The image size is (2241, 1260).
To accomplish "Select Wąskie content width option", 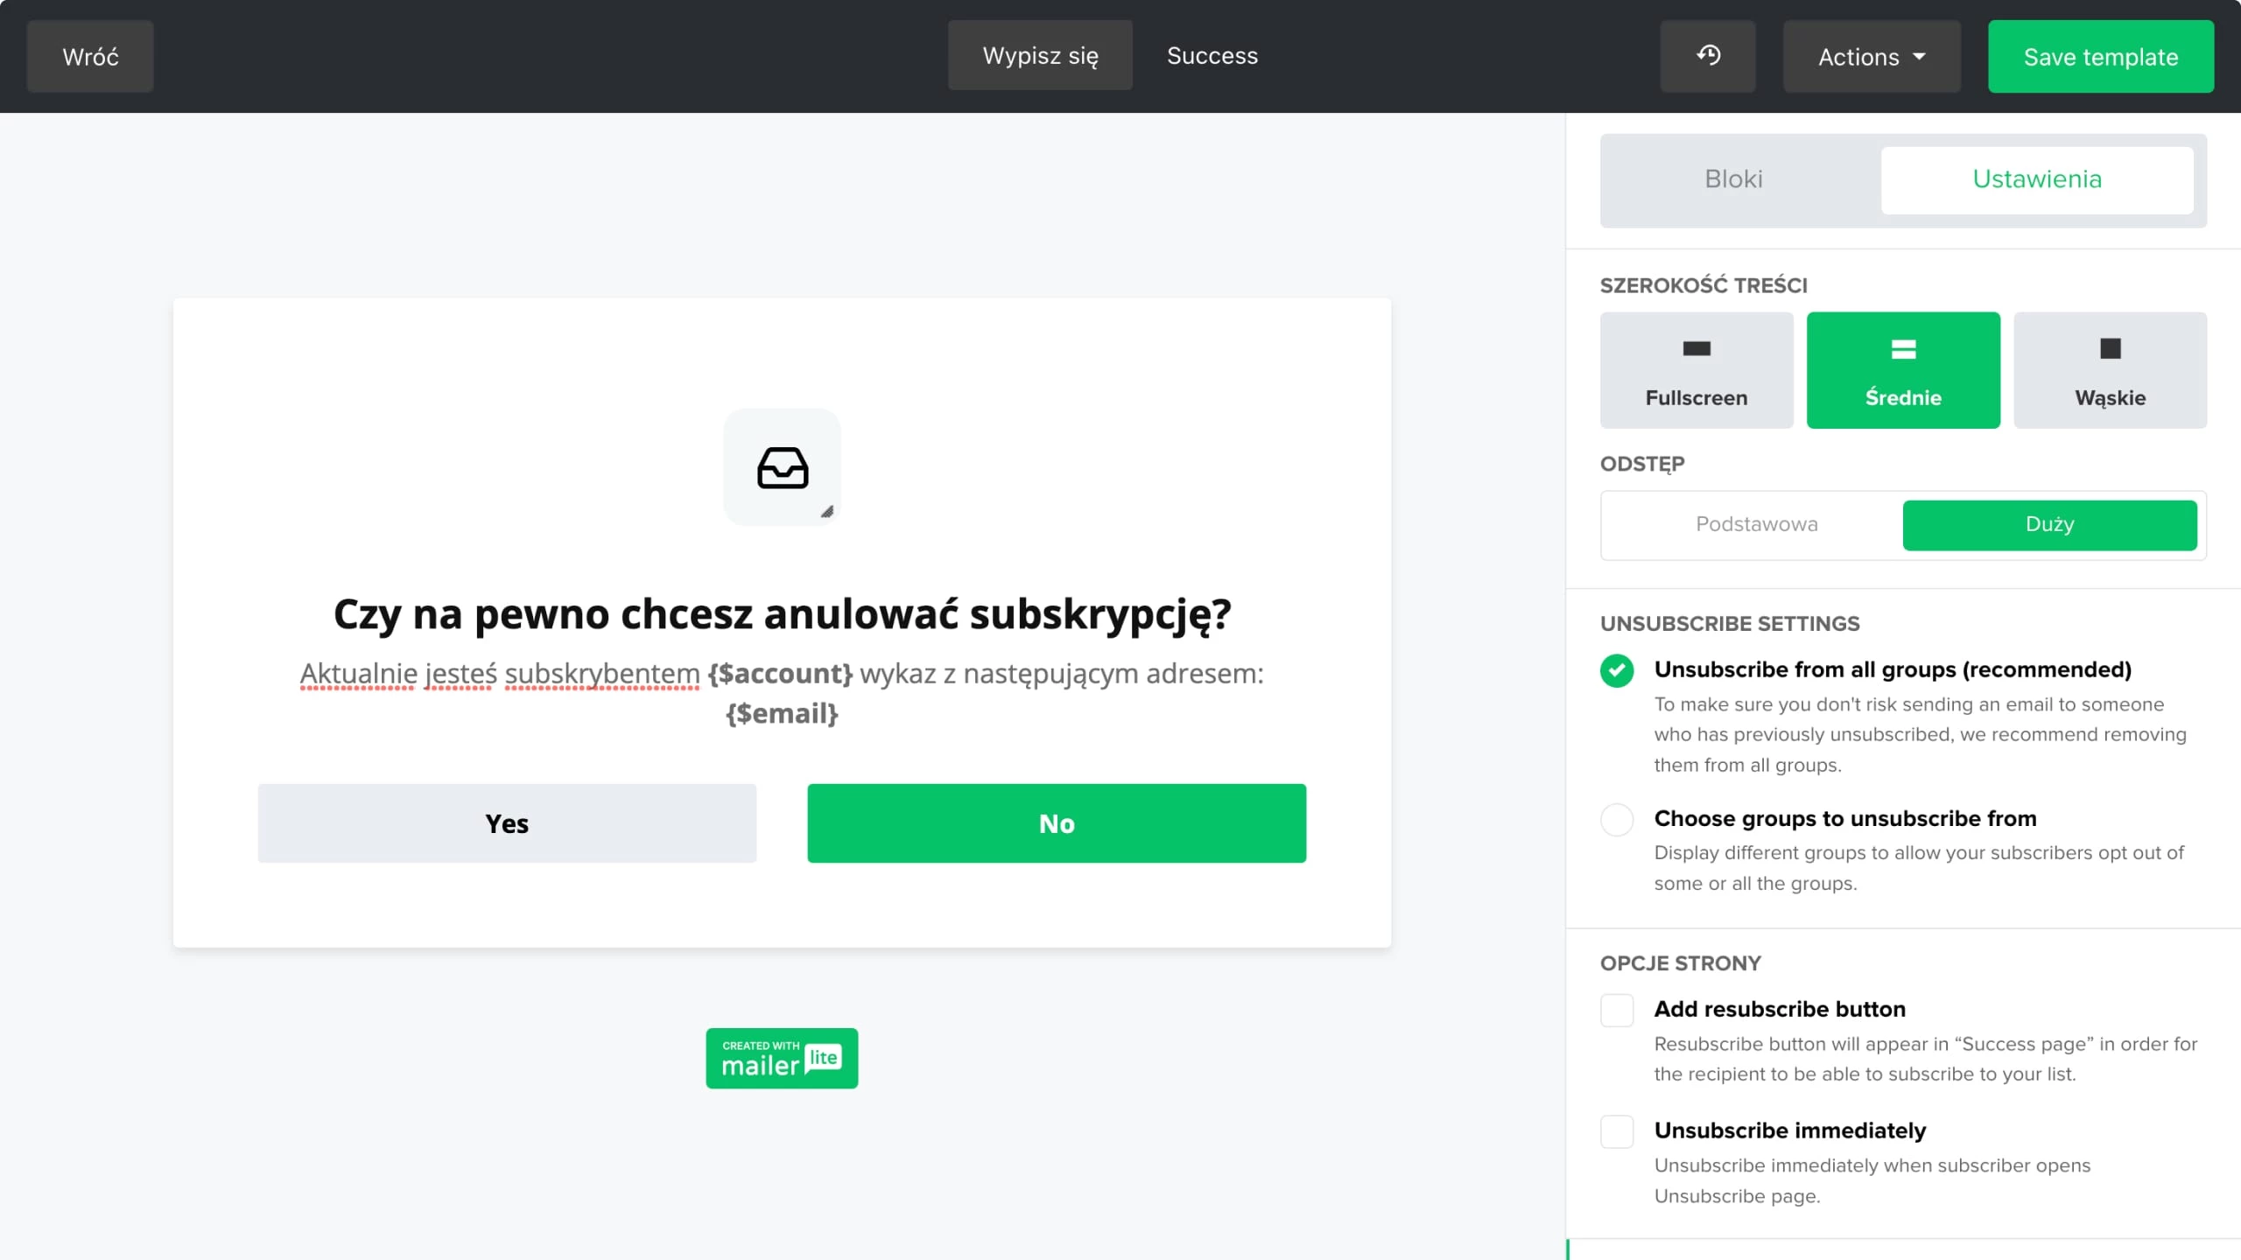I will point(2110,370).
